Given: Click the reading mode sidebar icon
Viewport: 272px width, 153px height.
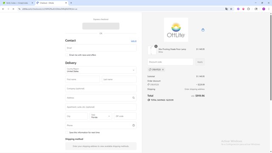Looking at the screenshot, I should pos(256,9).
